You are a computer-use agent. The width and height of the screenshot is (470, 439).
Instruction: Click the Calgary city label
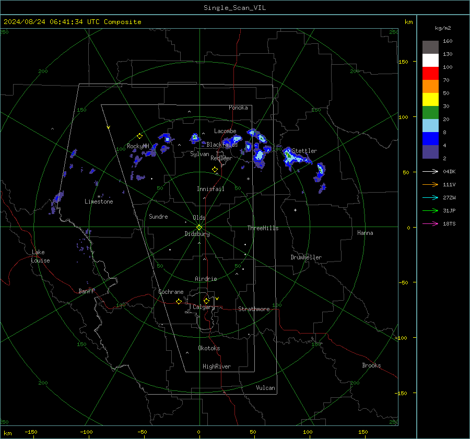tap(204, 307)
